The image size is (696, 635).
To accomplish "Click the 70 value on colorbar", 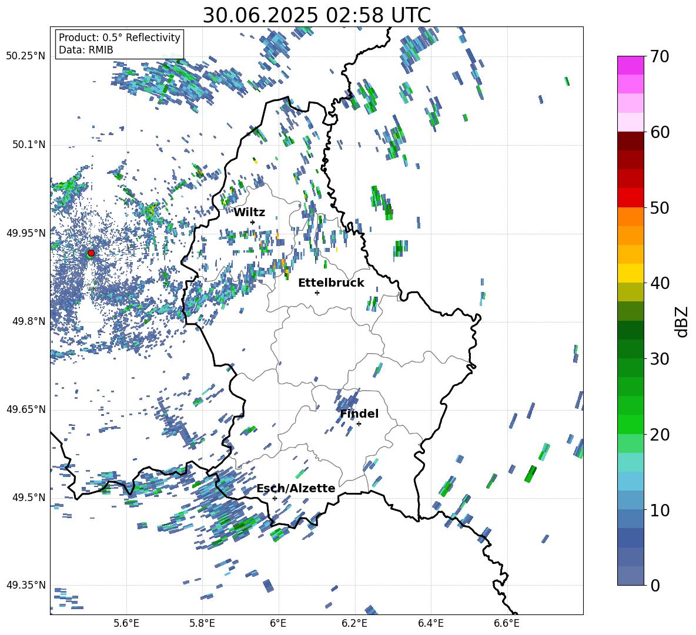I will click(660, 56).
